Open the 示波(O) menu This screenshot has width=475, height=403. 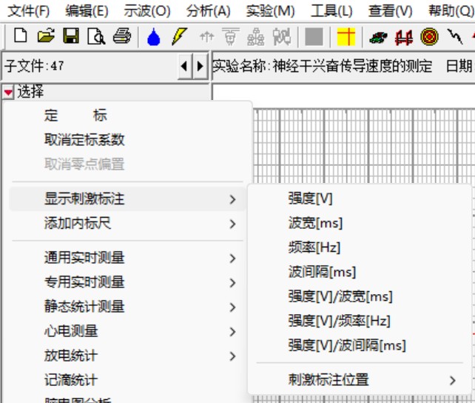pos(147,11)
